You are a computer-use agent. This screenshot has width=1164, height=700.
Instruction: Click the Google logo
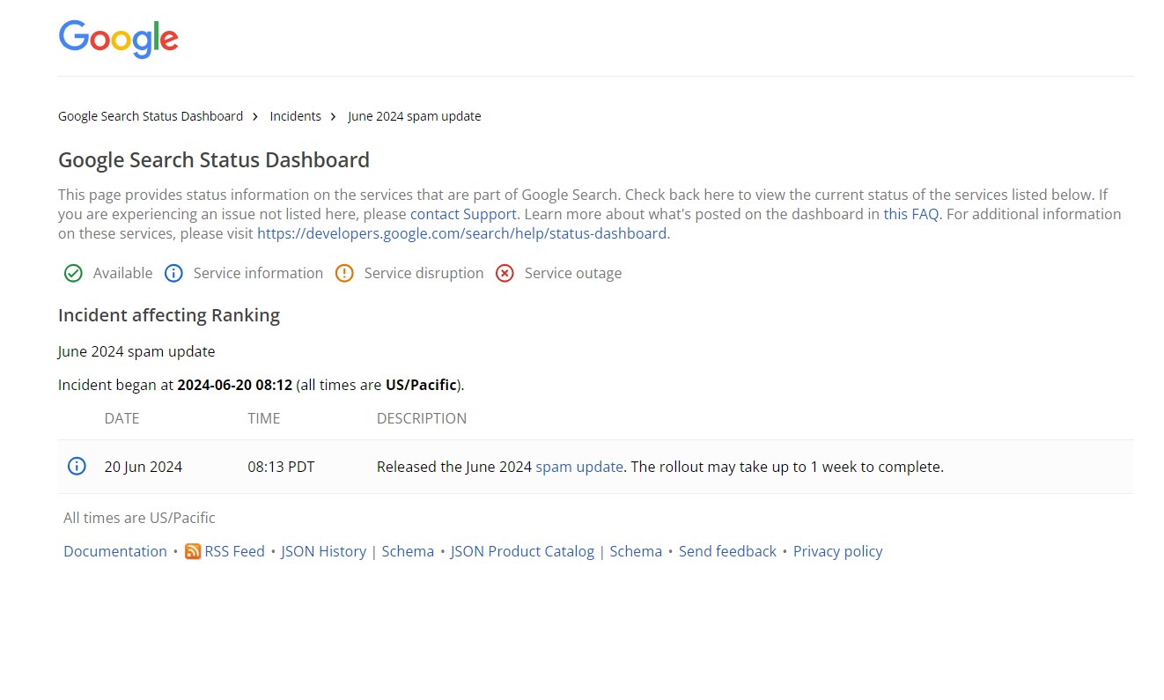point(118,40)
